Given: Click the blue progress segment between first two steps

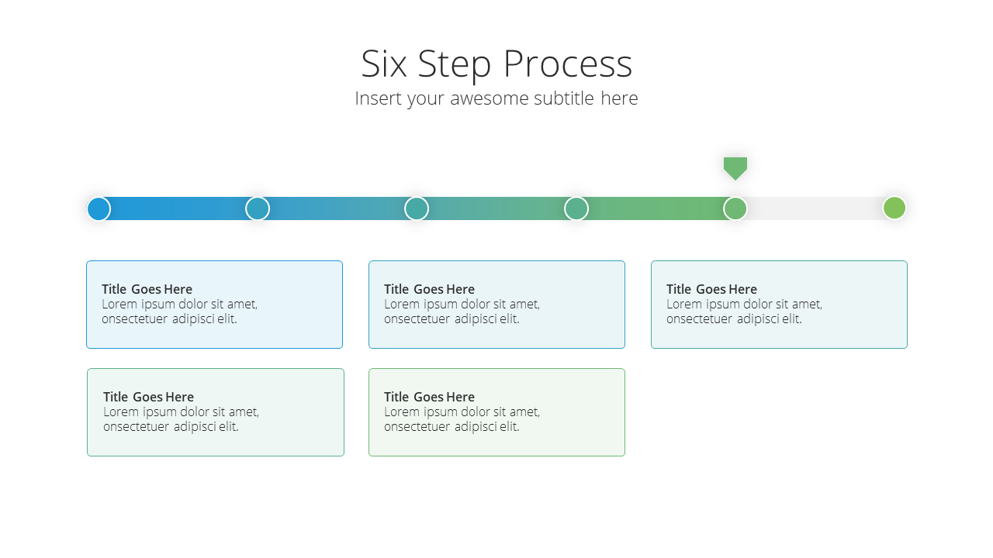Looking at the screenshot, I should [178, 208].
